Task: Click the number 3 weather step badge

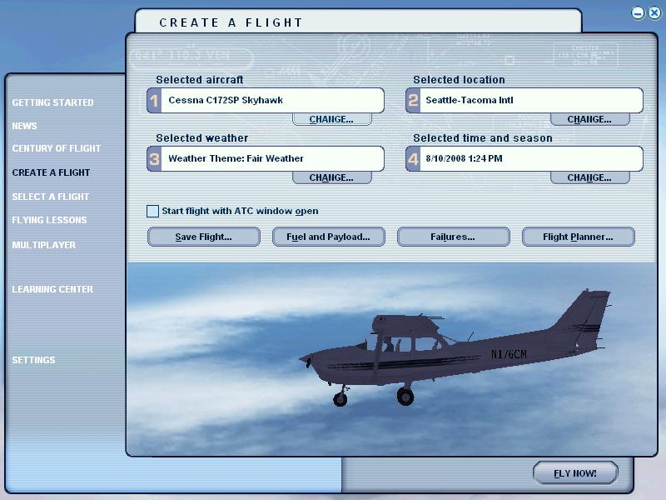Action: coord(154,159)
